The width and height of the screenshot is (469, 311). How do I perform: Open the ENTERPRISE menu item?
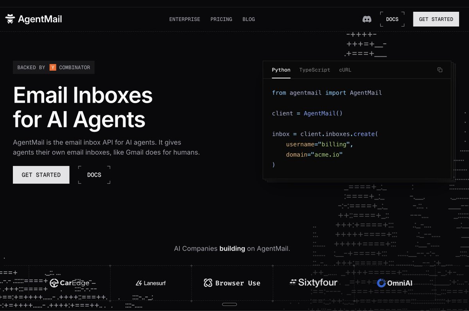click(x=184, y=19)
